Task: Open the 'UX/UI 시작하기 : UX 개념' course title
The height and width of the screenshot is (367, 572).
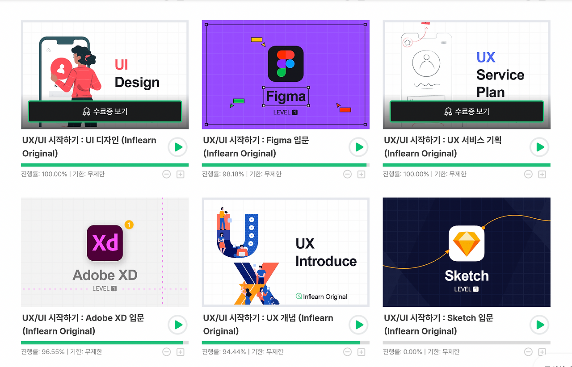Action: pos(268,325)
